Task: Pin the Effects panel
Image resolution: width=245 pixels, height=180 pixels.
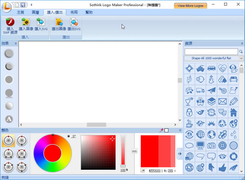Action: [x=16, y=43]
